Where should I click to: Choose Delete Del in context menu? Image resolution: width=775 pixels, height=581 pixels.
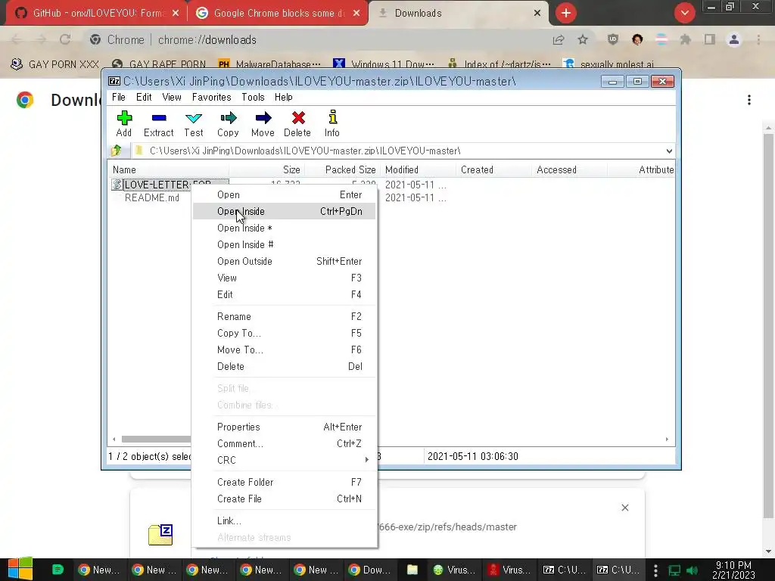point(285,367)
